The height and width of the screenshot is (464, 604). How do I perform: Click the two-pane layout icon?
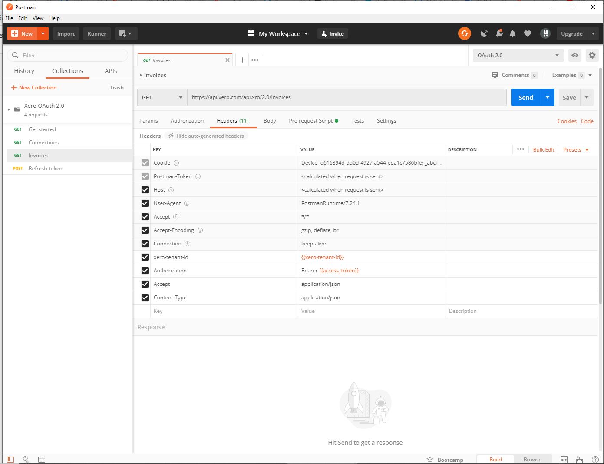[x=564, y=459]
